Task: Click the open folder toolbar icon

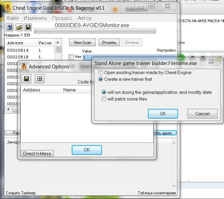Action: pos(19,27)
